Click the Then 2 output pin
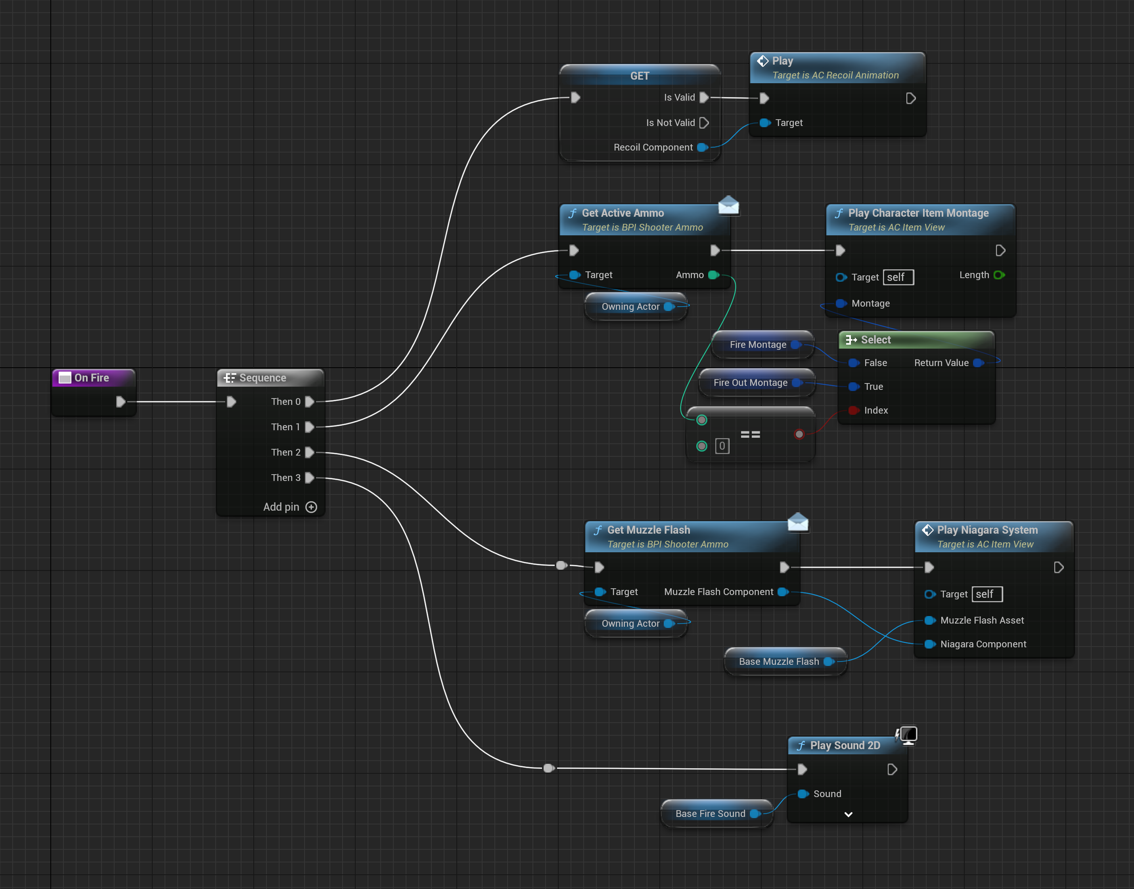Image resolution: width=1134 pixels, height=889 pixels. coord(310,452)
